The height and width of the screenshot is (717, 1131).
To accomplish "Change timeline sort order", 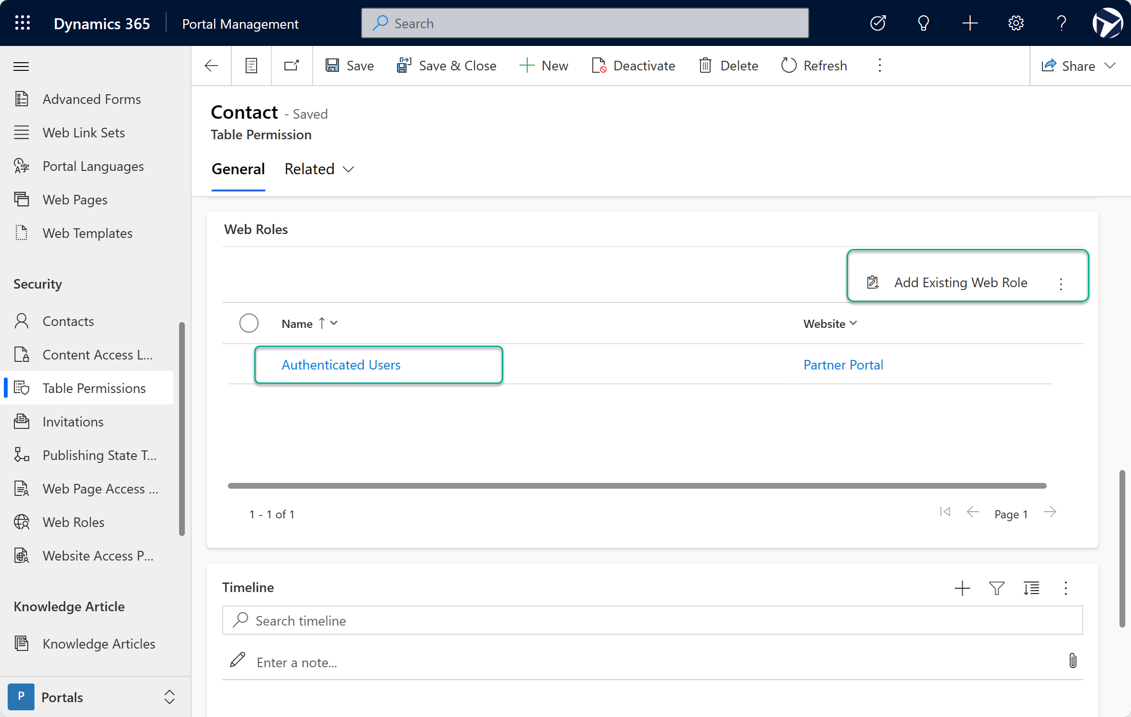I will (1031, 588).
